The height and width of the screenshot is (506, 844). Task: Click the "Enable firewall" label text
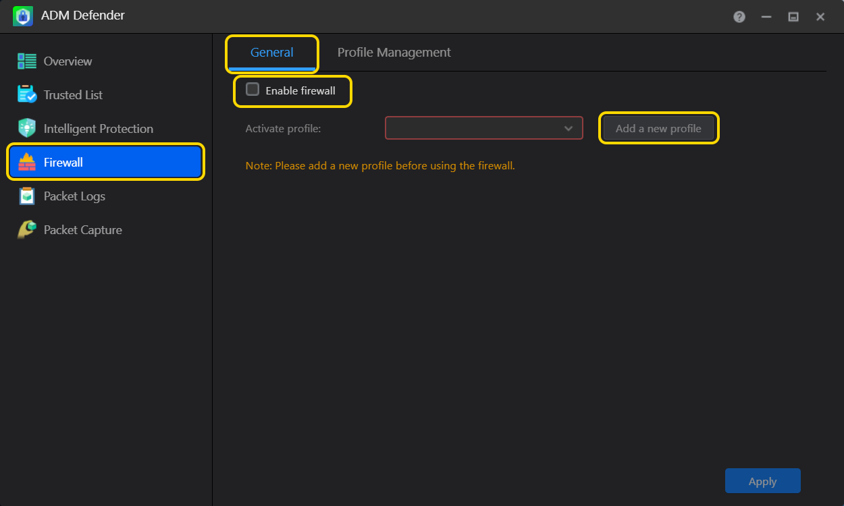(x=300, y=90)
